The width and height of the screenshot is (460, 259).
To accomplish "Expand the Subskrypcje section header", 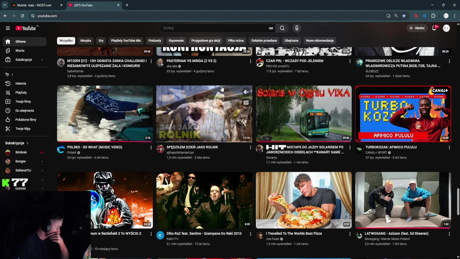I will click(17, 143).
